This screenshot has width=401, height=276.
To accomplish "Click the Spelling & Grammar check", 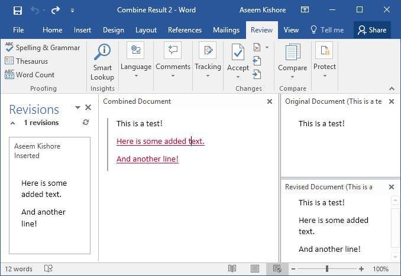I will (x=42, y=48).
